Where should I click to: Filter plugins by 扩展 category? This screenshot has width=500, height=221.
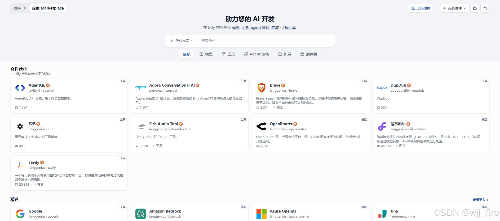[x=285, y=54]
